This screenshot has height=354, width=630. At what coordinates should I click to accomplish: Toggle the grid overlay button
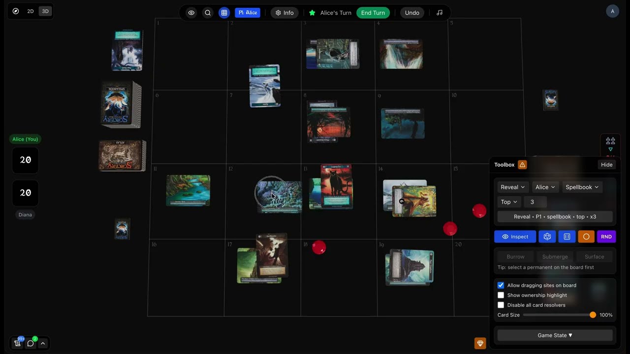224,13
